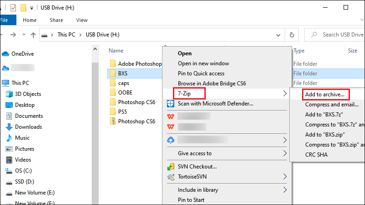Click the first red WPS icon in menu
This screenshot has width=365, height=205.
pos(171,116)
